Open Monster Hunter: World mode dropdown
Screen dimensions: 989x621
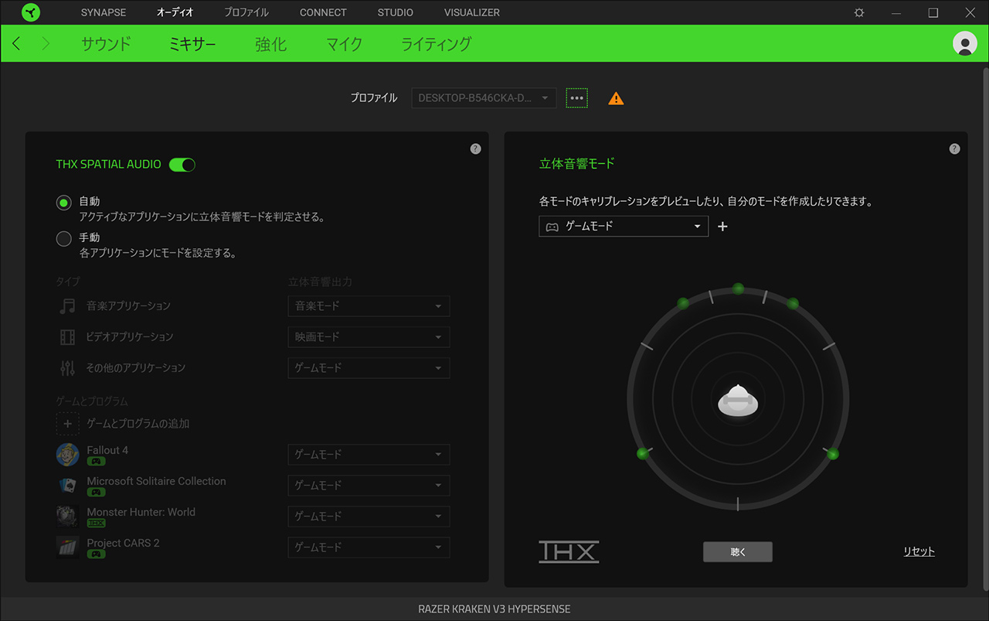(x=369, y=517)
